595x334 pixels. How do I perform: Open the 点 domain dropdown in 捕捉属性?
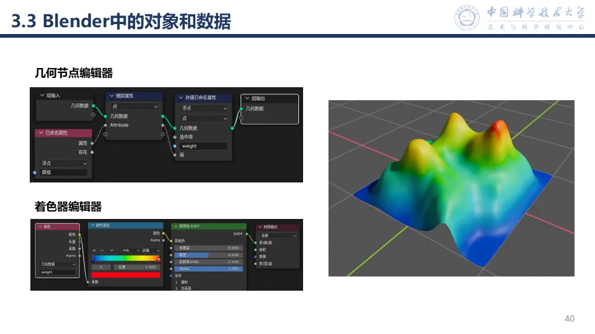click(134, 106)
